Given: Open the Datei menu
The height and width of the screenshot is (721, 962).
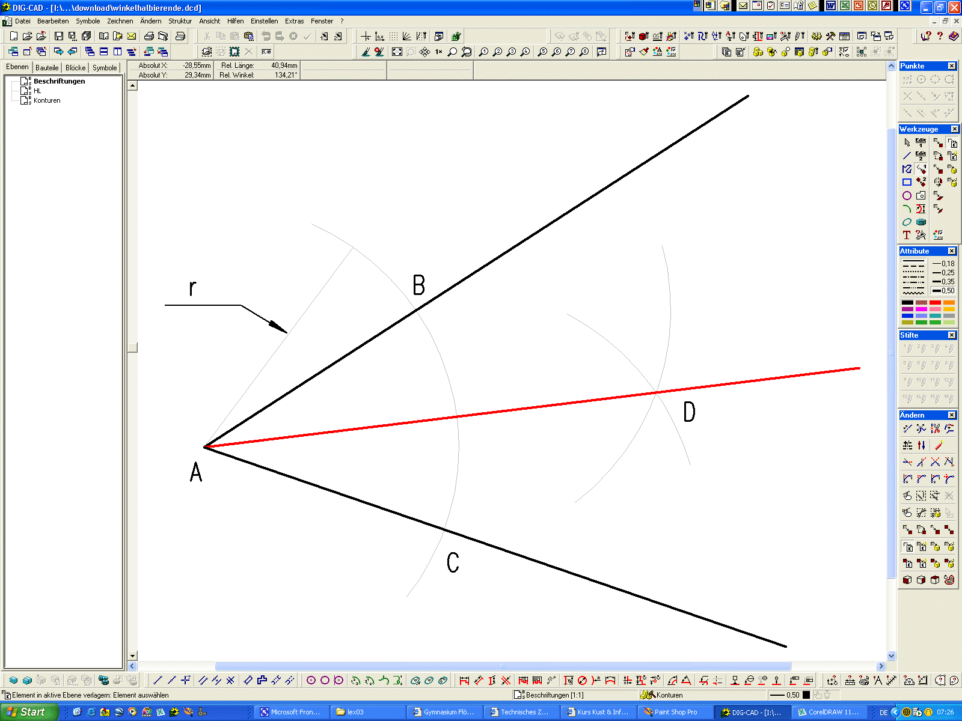Looking at the screenshot, I should click(x=22, y=21).
